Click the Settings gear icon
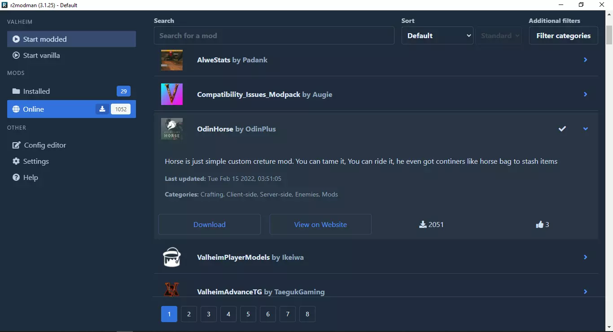This screenshot has width=613, height=332. click(x=16, y=161)
